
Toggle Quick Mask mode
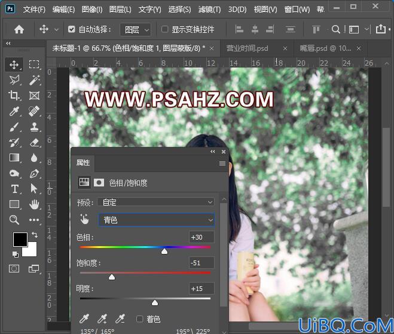tap(14, 269)
